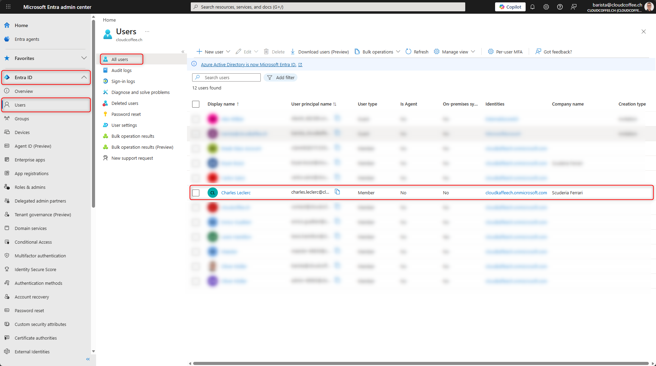
Task: Expand the Favorites section
Action: 84,58
